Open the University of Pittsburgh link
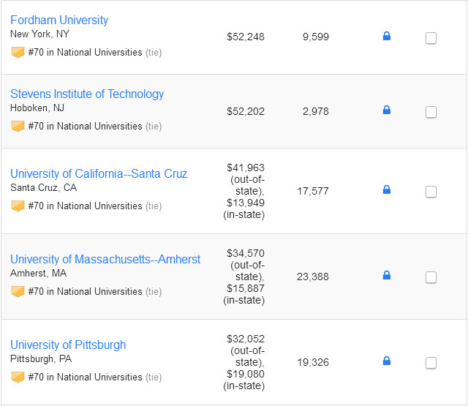This screenshot has width=468, height=406. click(x=68, y=345)
